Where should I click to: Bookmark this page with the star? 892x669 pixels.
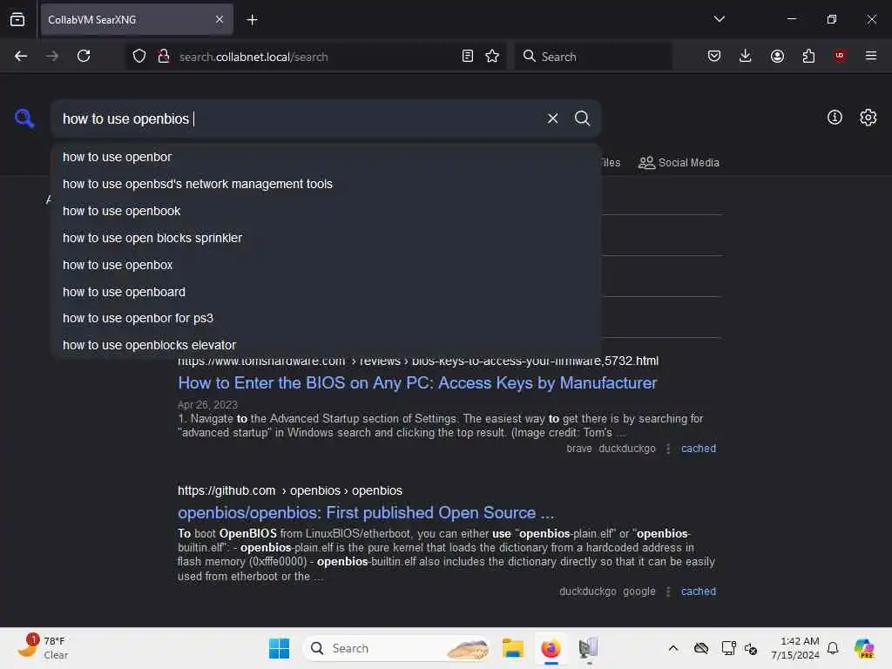point(493,56)
